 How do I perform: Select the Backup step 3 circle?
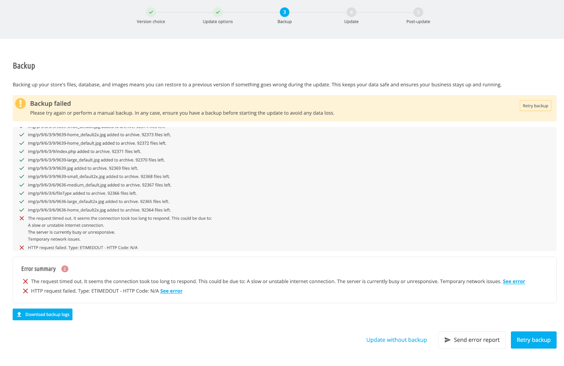pyautogui.click(x=284, y=12)
